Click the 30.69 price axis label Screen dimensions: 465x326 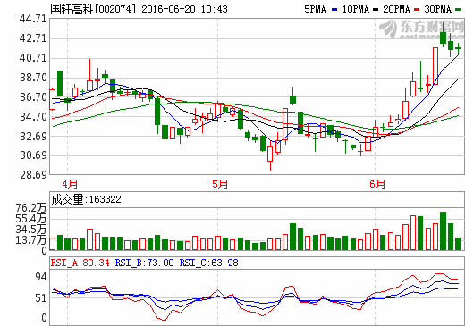tap(33, 155)
